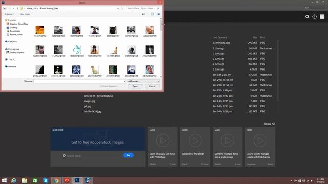Open Skype from taskbar
328x184 pixels.
tap(46, 180)
